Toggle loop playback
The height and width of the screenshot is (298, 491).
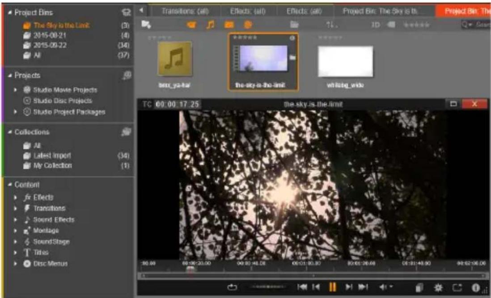pyautogui.click(x=232, y=287)
